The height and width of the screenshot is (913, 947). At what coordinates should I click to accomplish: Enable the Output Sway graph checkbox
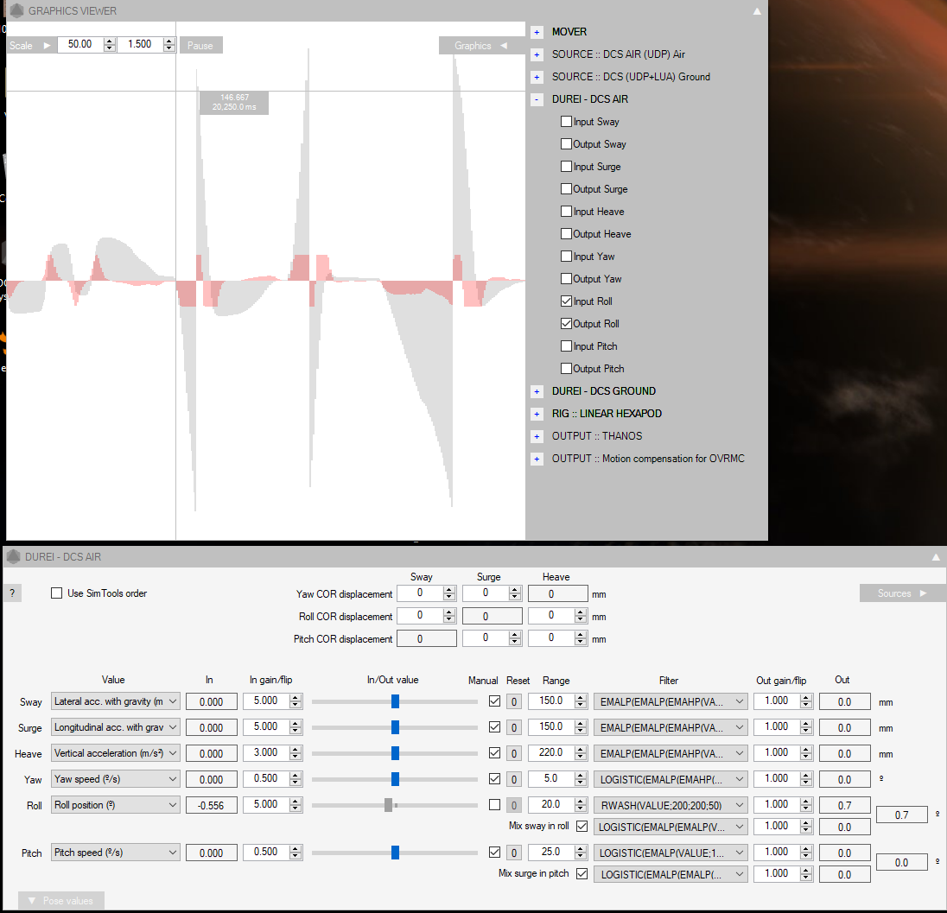click(566, 143)
